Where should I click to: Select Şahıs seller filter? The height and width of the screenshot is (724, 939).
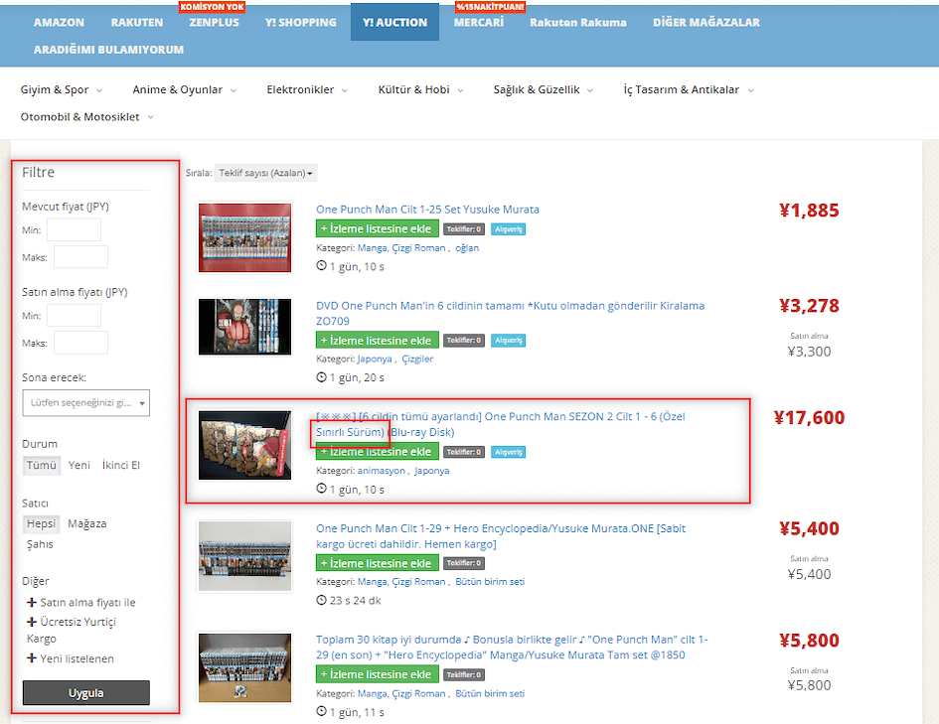(40, 544)
